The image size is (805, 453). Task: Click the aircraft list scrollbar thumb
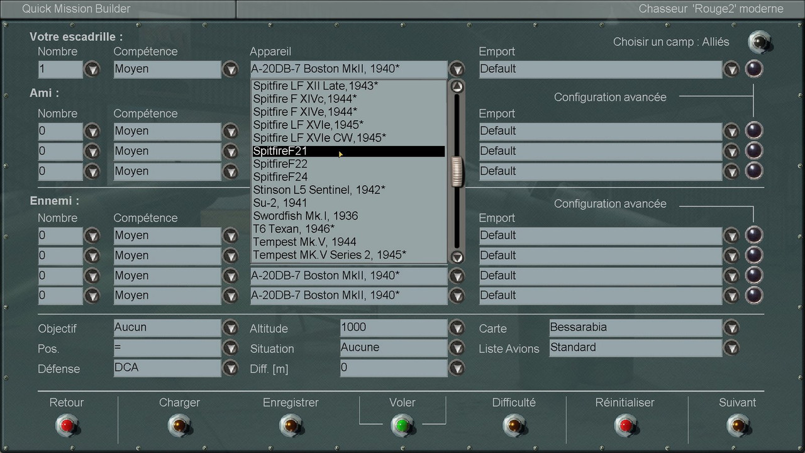[x=457, y=172]
